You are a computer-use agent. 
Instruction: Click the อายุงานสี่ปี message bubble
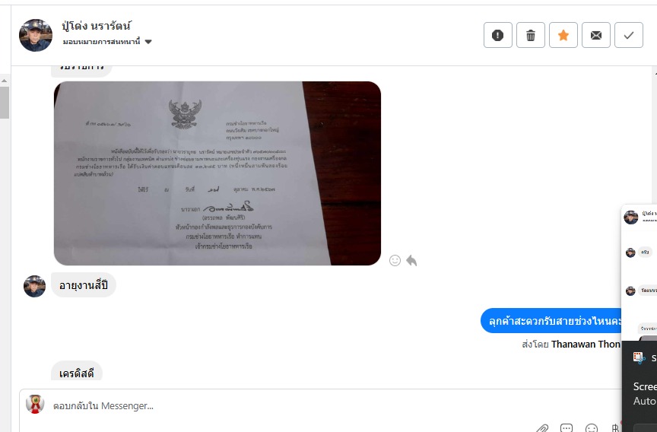pyautogui.click(x=84, y=285)
